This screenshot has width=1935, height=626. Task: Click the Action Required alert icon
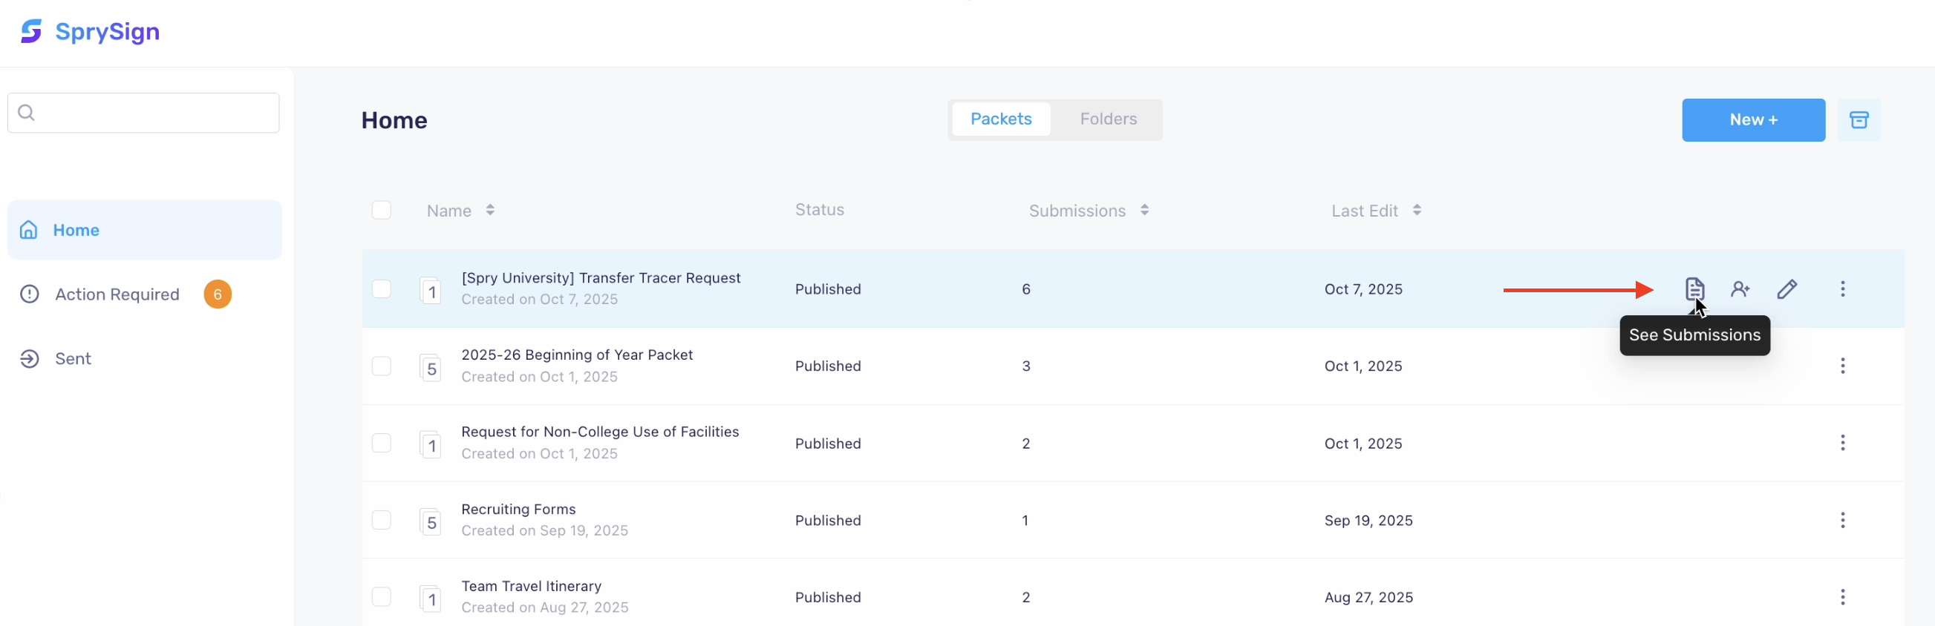coord(29,294)
